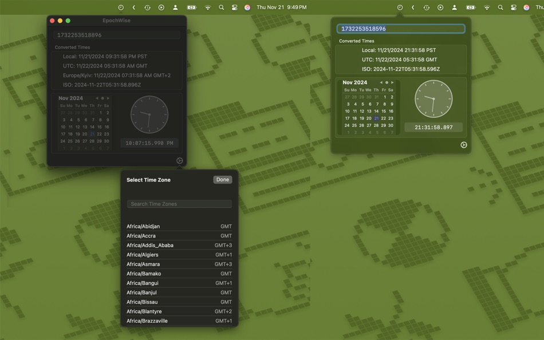544x340 pixels.
Task: Select November 21 in the right calendar
Action: point(376,118)
